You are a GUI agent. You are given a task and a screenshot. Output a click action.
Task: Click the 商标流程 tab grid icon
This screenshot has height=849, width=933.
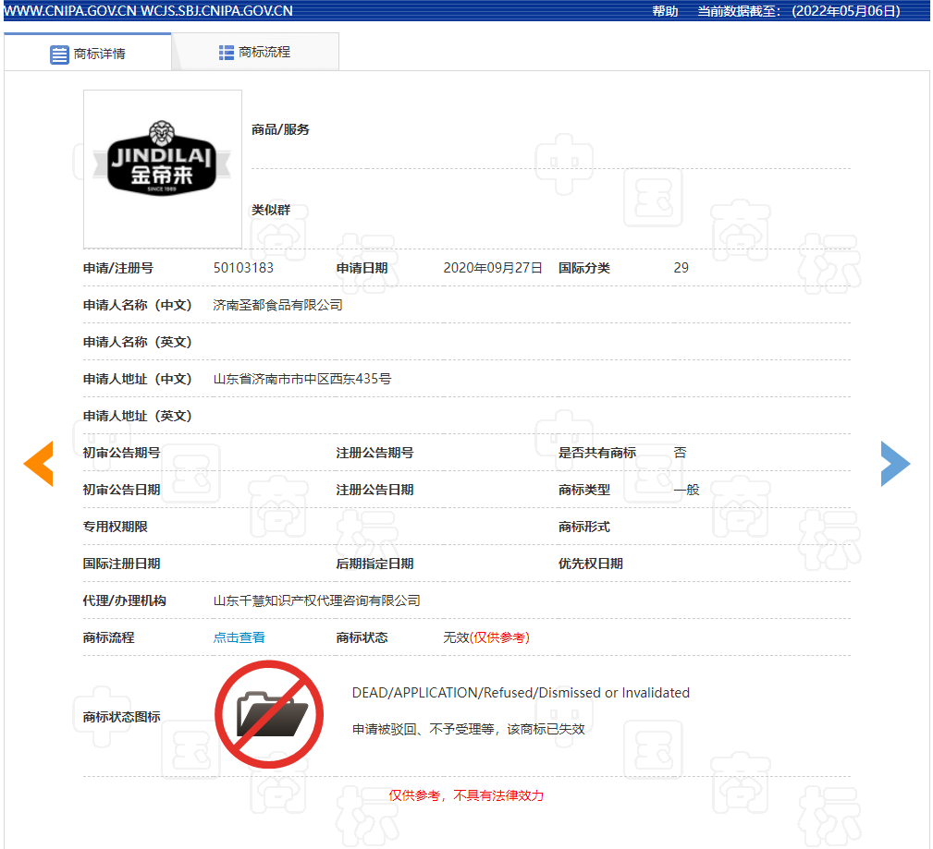(x=227, y=53)
